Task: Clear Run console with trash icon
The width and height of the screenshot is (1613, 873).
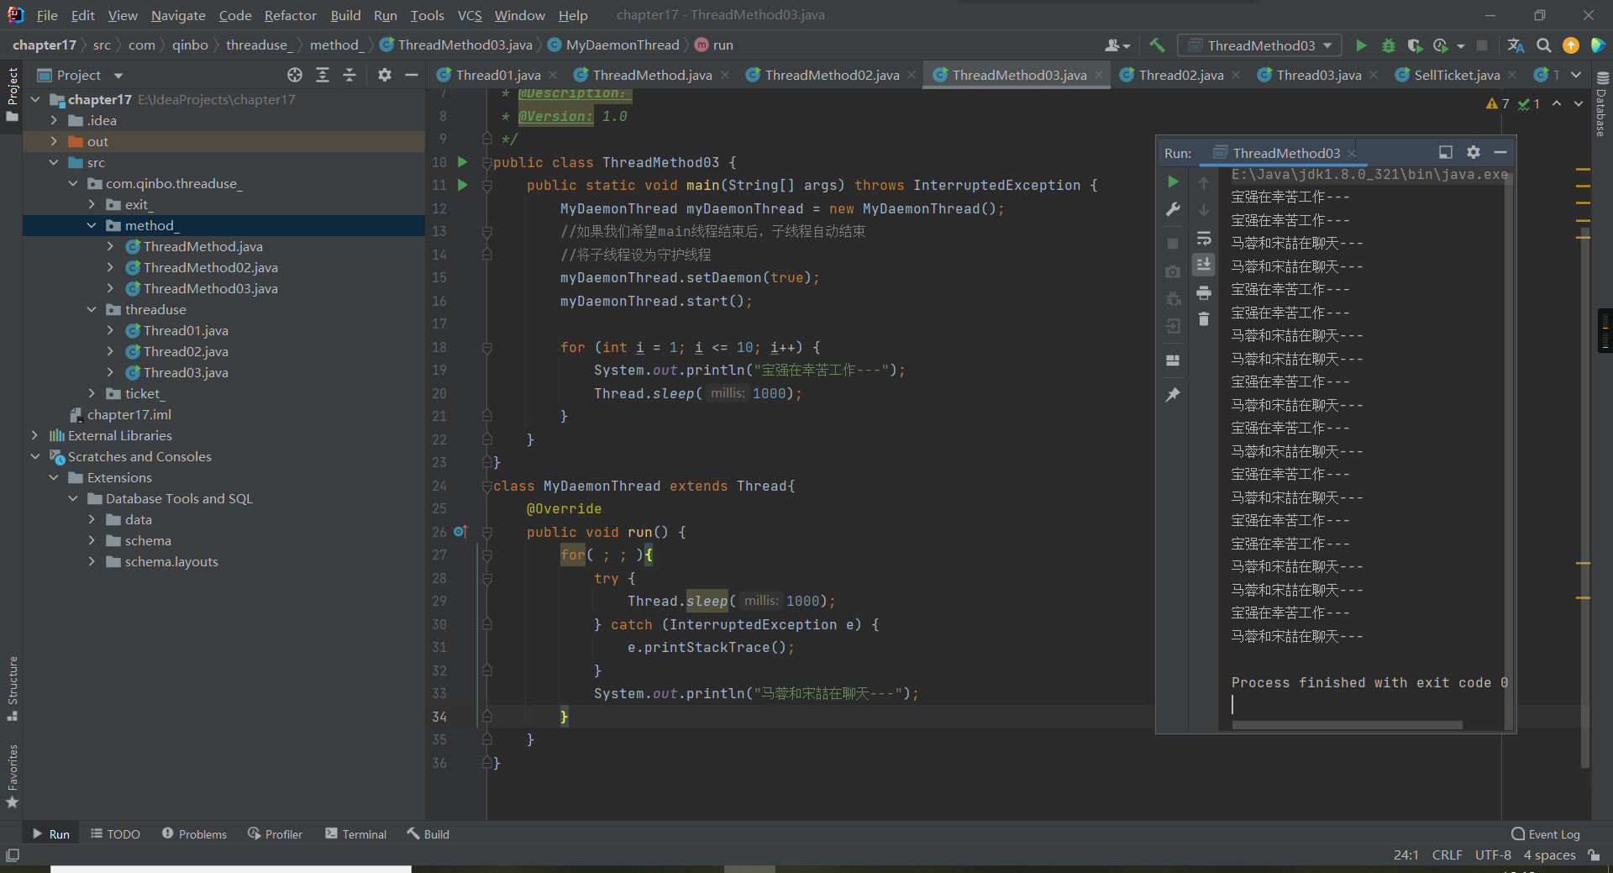Action: pyautogui.click(x=1204, y=319)
